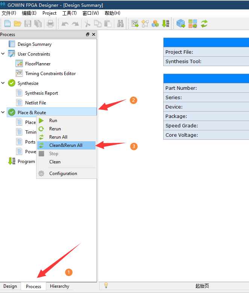Click the light bulb tip icon

coord(106,285)
